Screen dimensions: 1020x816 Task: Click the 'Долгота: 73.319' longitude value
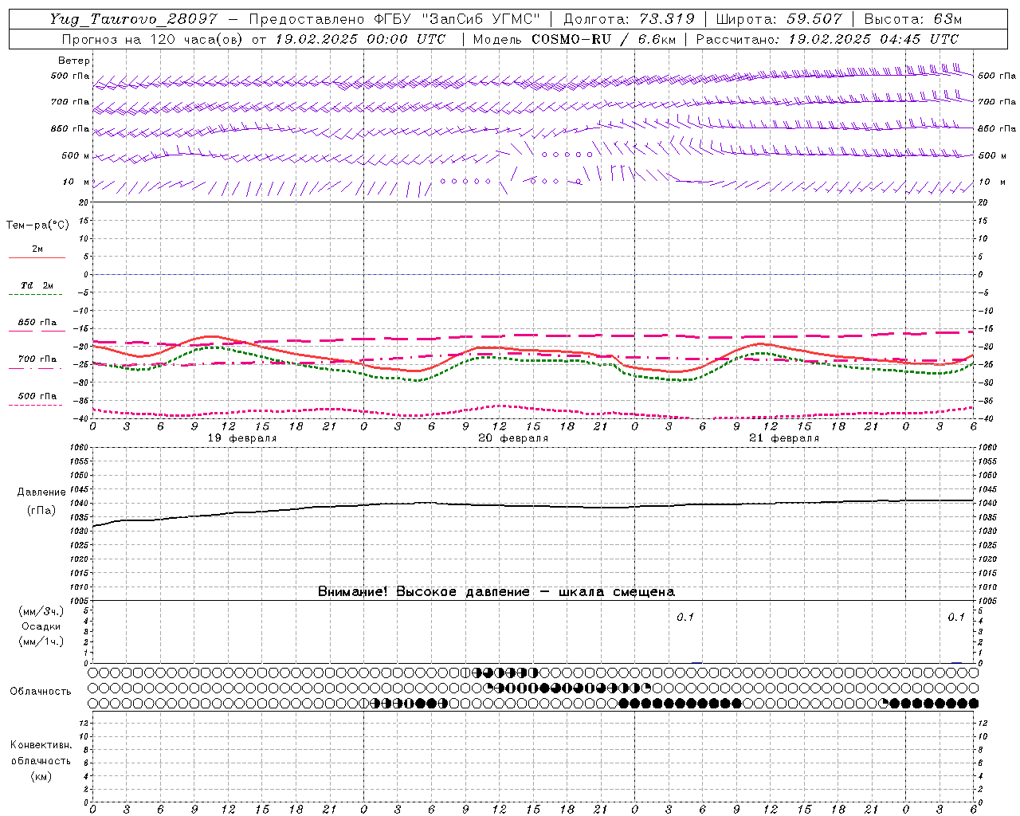629,19
